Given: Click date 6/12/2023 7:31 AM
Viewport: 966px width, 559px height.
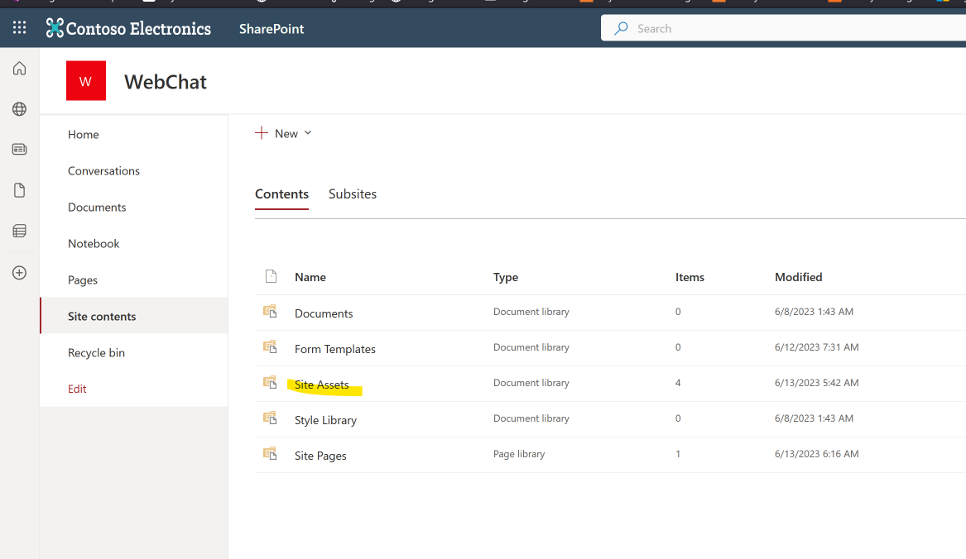Looking at the screenshot, I should [816, 347].
